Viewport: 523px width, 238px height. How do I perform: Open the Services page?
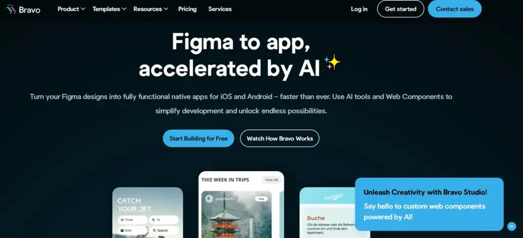pos(220,9)
